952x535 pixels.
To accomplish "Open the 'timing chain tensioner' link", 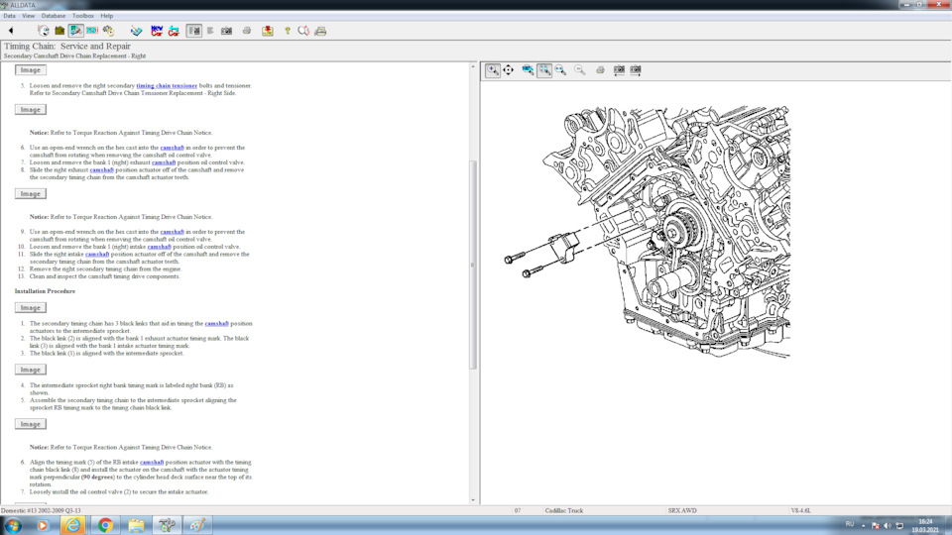I will (167, 86).
